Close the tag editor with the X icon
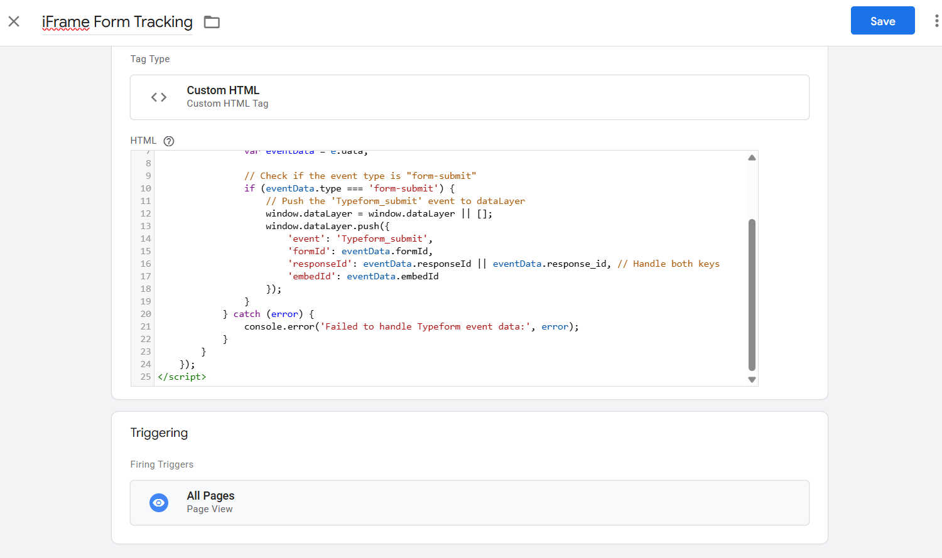Viewport: 942px width, 558px height. [x=14, y=22]
